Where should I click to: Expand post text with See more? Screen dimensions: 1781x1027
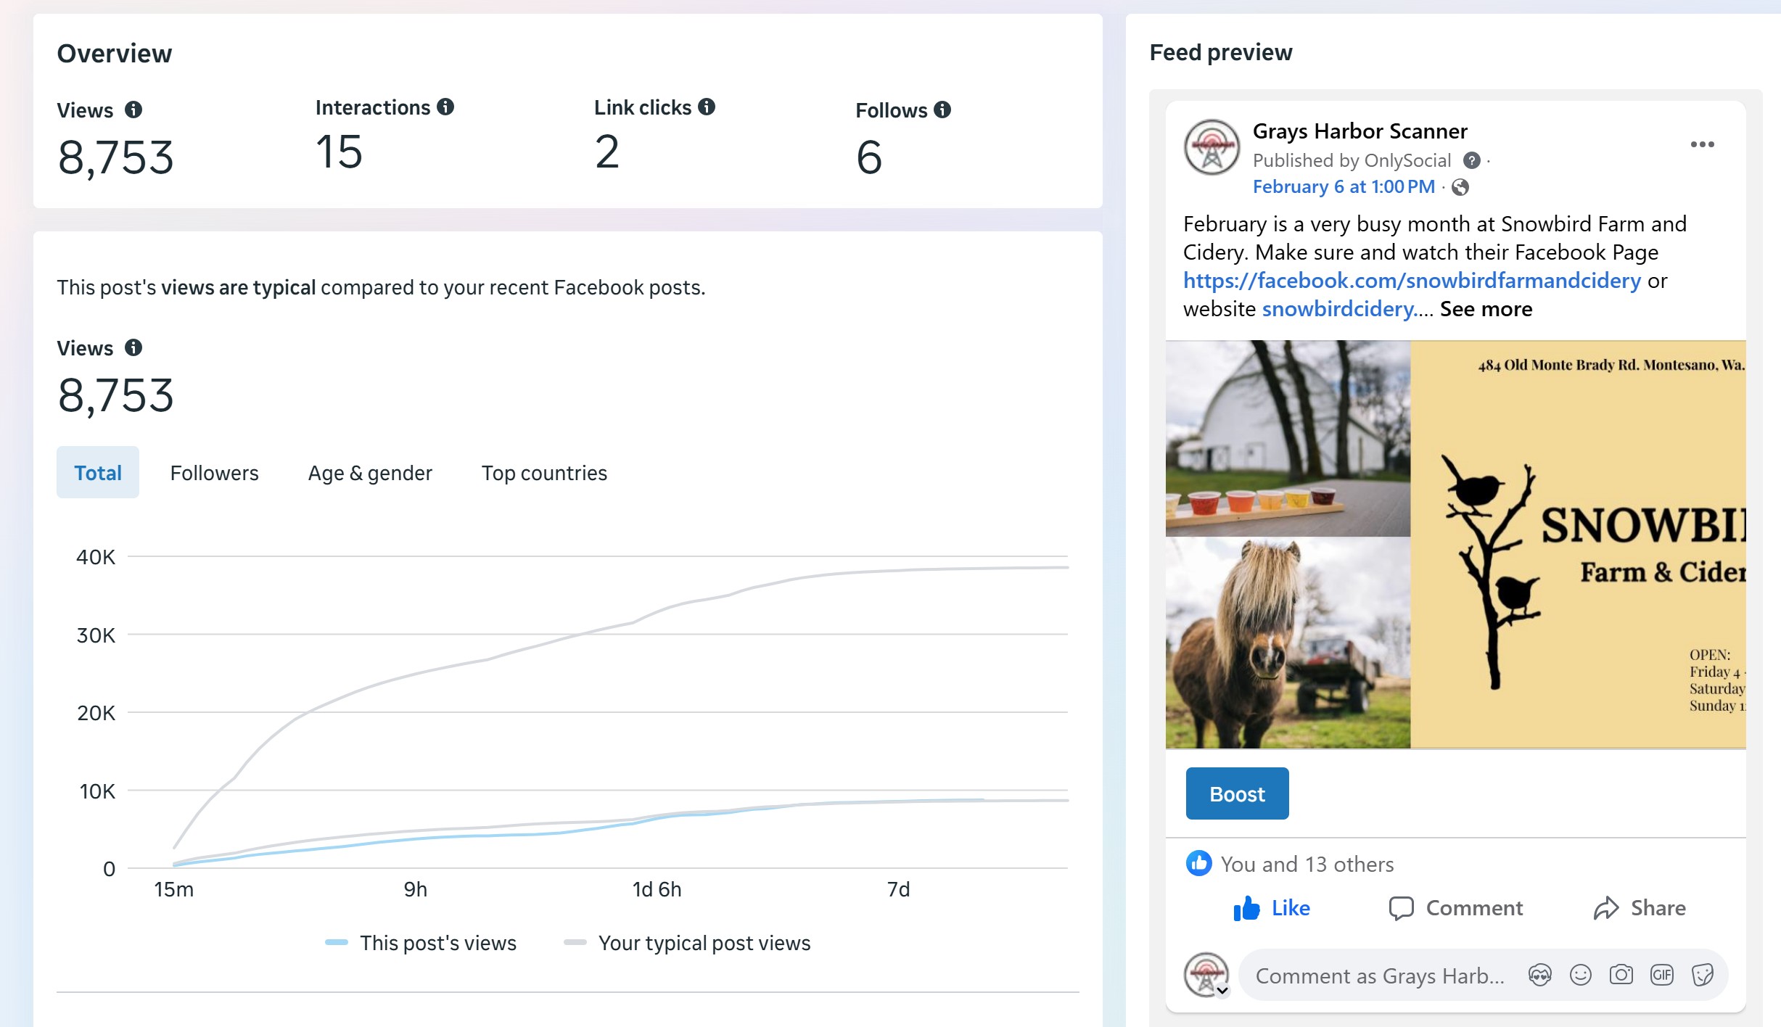(1486, 309)
